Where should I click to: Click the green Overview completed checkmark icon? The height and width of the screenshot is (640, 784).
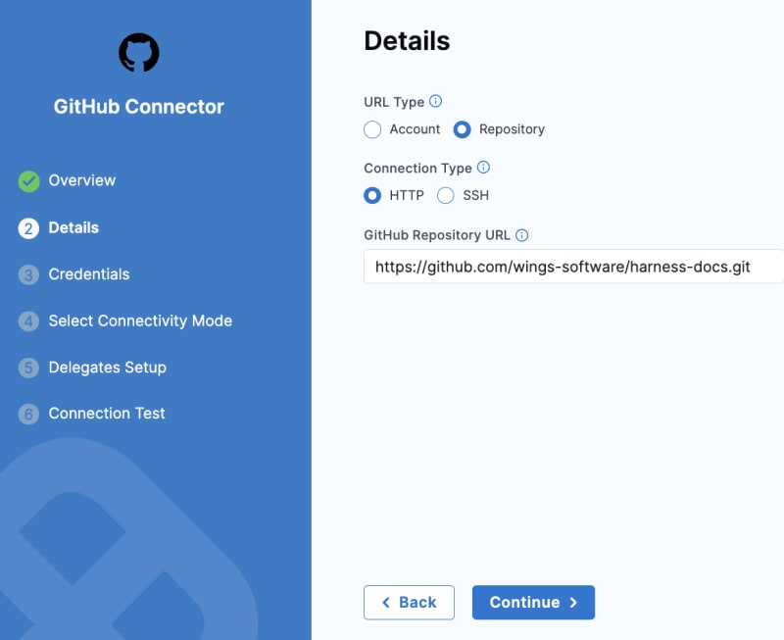coord(29,181)
